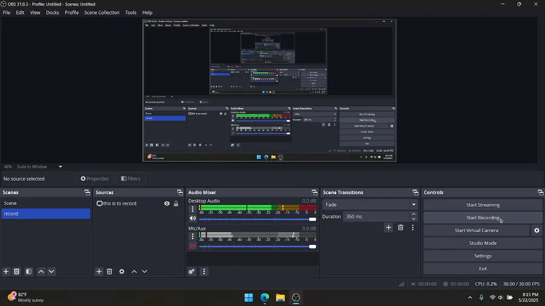Remove selected scene with trash icon

17,272
